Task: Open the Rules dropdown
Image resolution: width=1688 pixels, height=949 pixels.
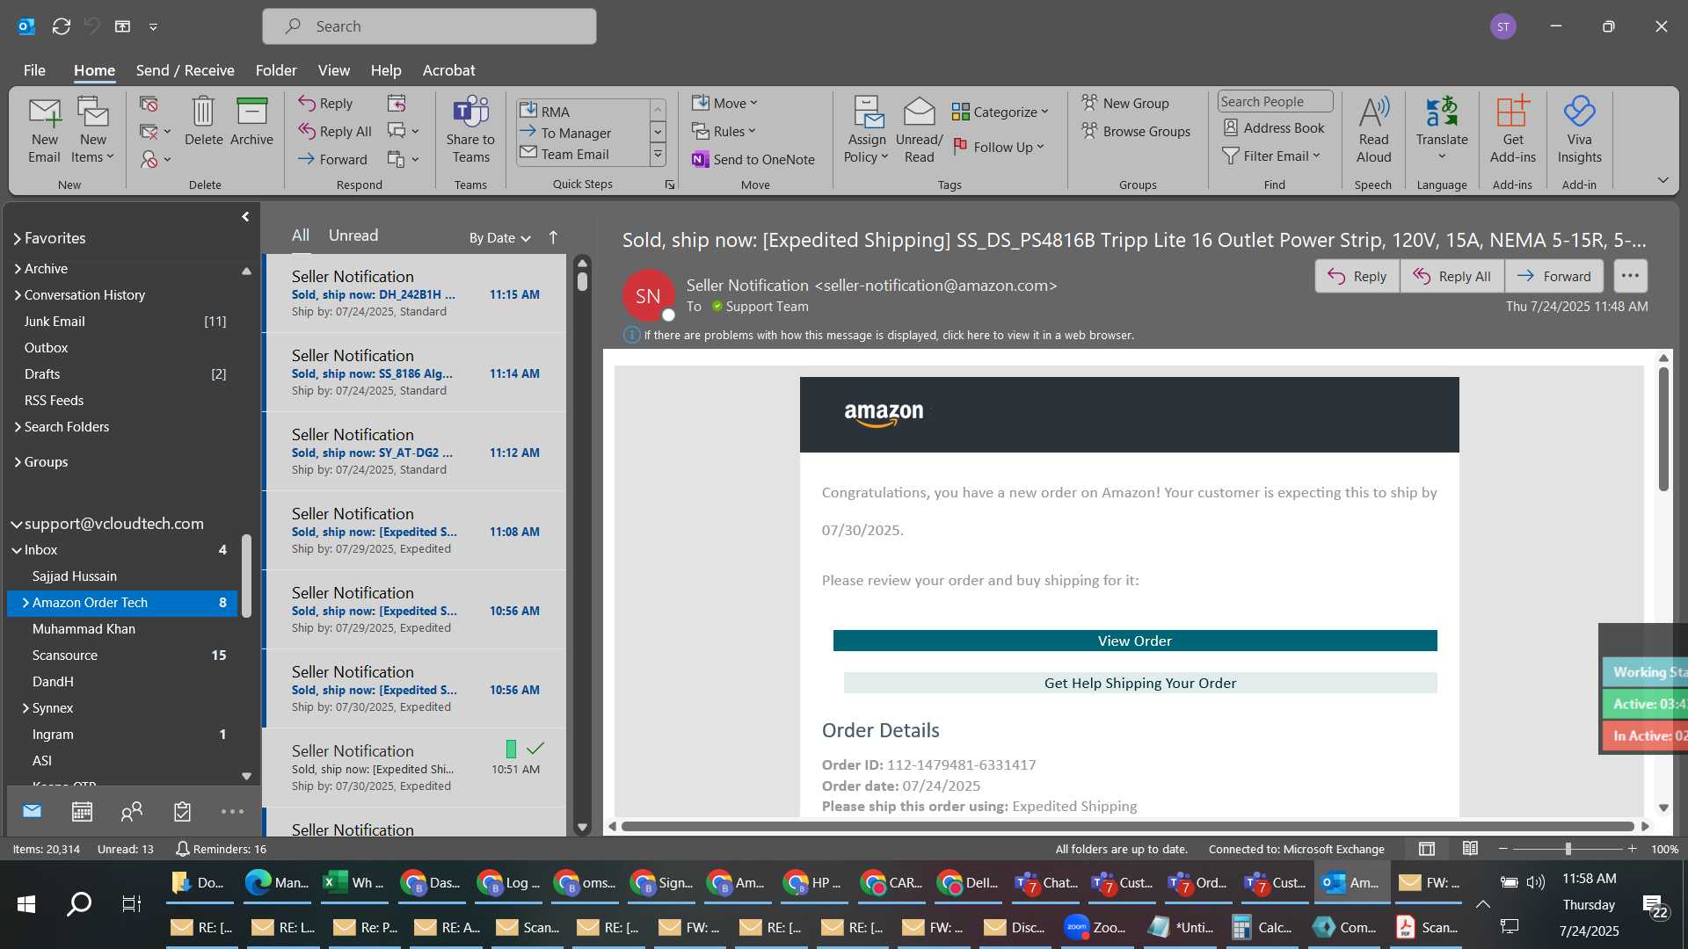Action: tap(724, 131)
